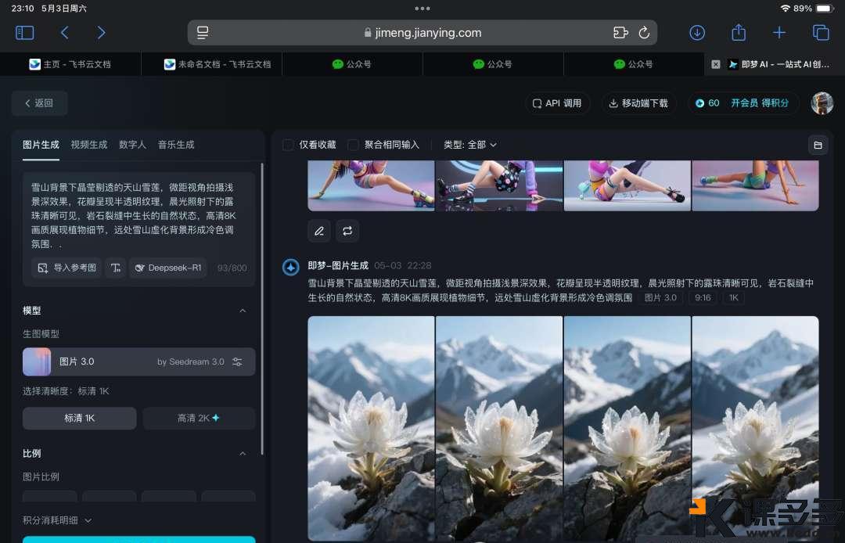The width and height of the screenshot is (845, 543).
Task: Click the 93/800 character counter
Action: 232,268
